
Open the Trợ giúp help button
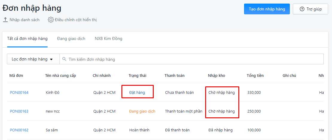coord(310,9)
